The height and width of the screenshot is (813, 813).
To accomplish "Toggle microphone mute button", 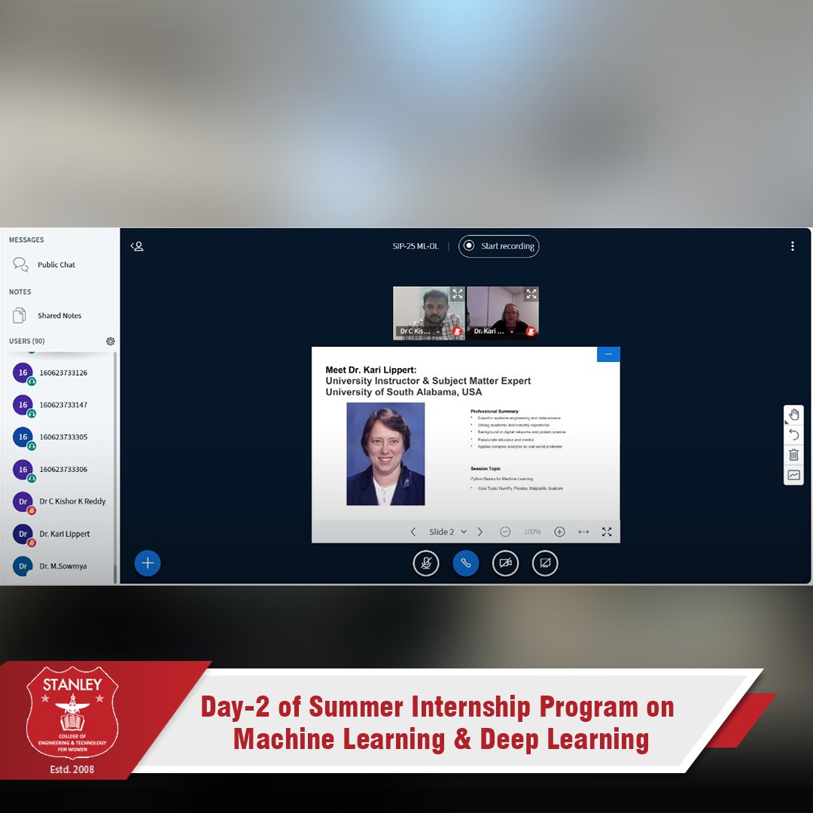I will [425, 563].
